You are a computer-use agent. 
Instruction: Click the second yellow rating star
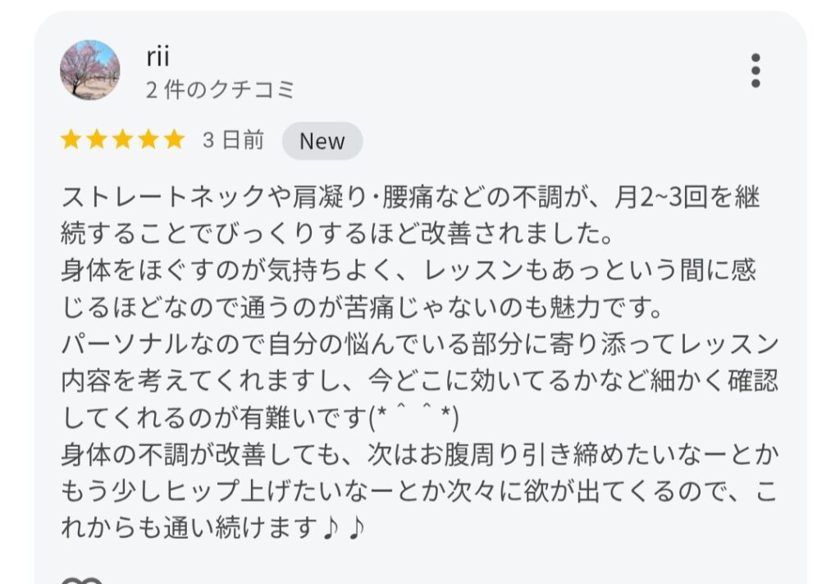click(97, 139)
